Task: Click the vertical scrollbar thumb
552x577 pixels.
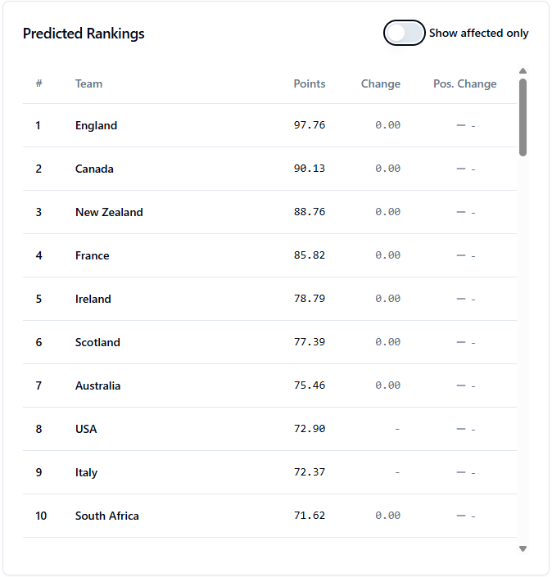Action: click(x=523, y=116)
